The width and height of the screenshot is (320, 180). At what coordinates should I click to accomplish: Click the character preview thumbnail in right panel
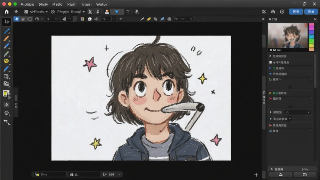click(288, 36)
